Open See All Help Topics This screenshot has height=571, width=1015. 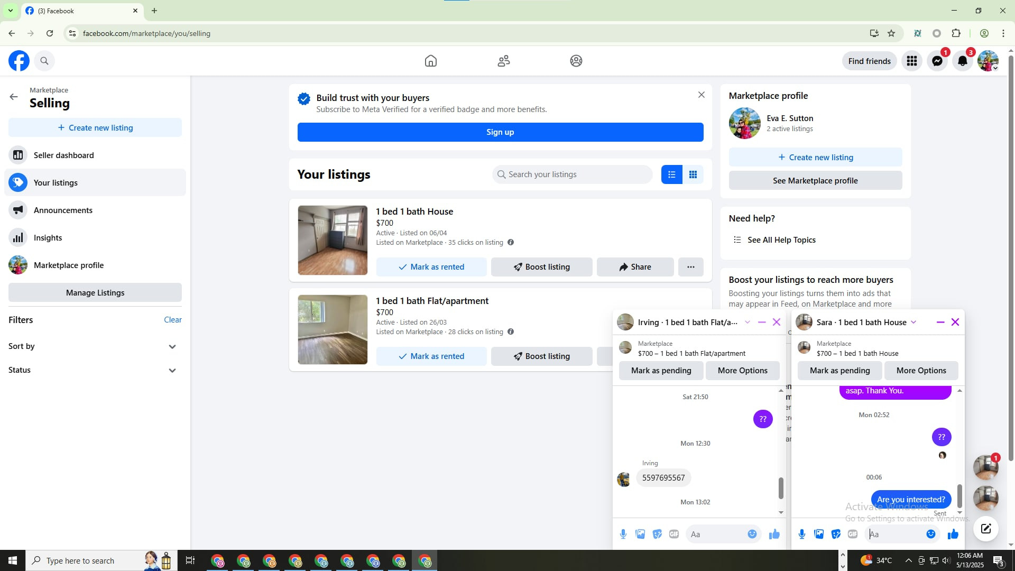[x=781, y=240]
